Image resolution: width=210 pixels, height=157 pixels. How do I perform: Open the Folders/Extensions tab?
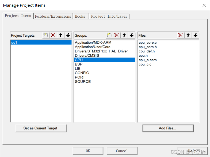(53, 16)
